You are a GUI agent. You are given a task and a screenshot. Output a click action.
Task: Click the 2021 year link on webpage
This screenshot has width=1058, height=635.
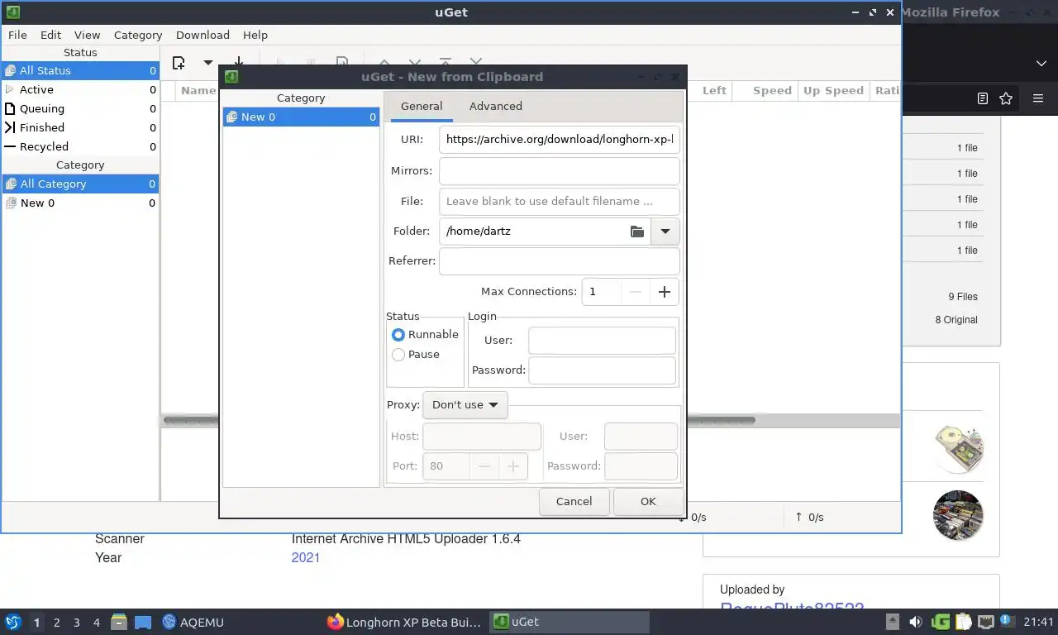[305, 557]
